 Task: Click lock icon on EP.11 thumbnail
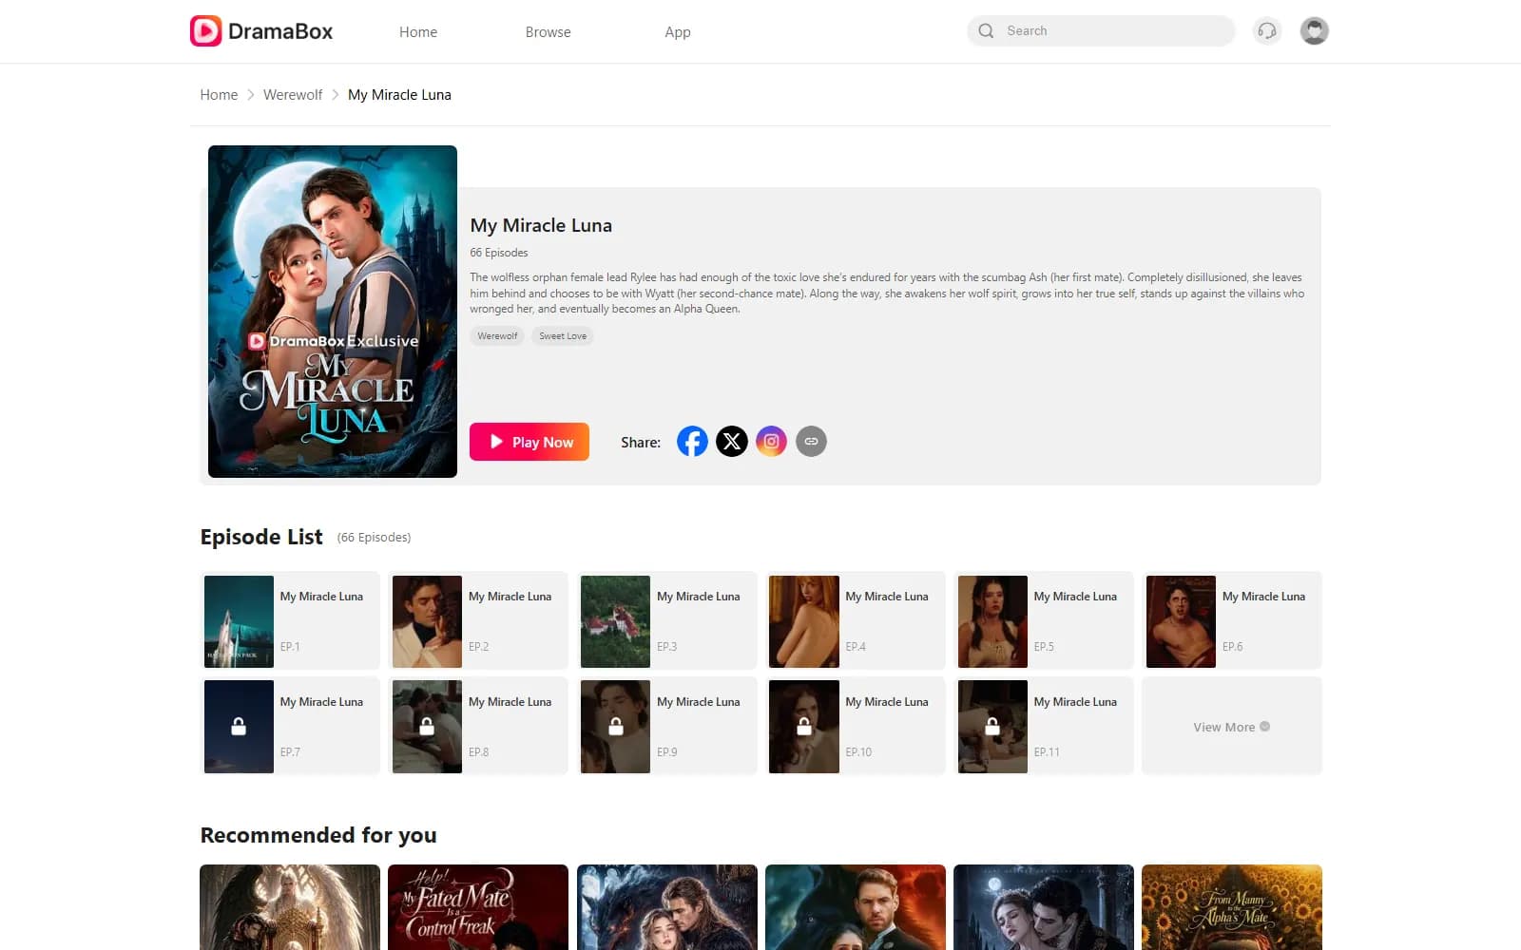pyautogui.click(x=992, y=727)
